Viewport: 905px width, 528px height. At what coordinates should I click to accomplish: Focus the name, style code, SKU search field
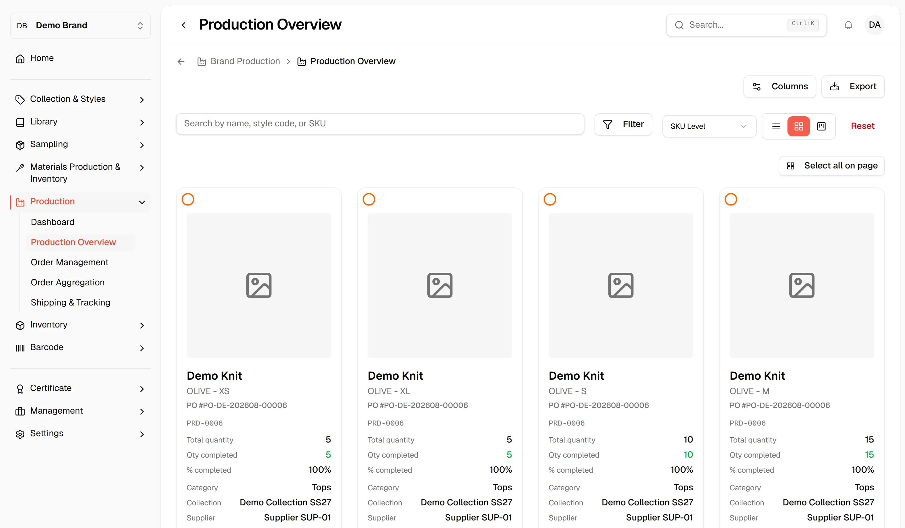pos(380,124)
